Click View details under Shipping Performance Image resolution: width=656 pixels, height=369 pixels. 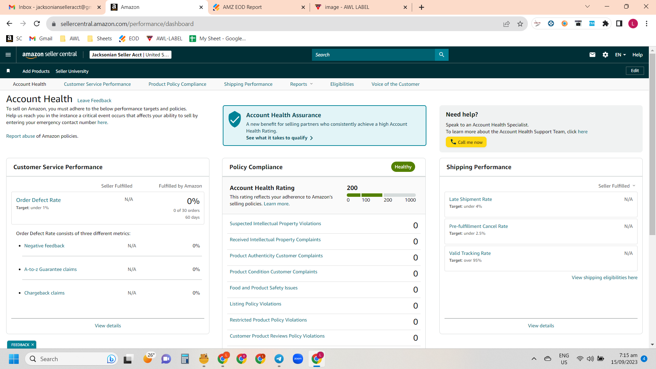tap(541, 326)
